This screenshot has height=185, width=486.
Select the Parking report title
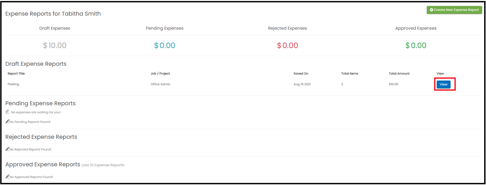[x=13, y=84]
